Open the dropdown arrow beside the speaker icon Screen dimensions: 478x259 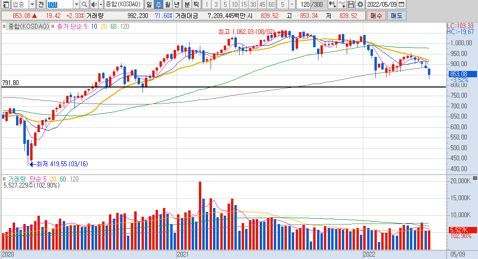pyautogui.click(x=101, y=4)
